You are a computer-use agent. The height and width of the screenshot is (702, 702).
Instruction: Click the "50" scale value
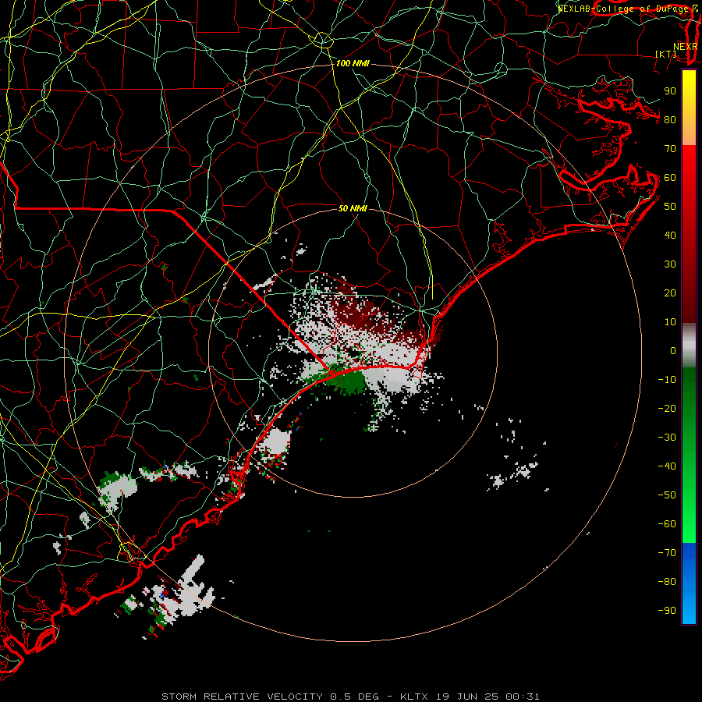point(670,207)
